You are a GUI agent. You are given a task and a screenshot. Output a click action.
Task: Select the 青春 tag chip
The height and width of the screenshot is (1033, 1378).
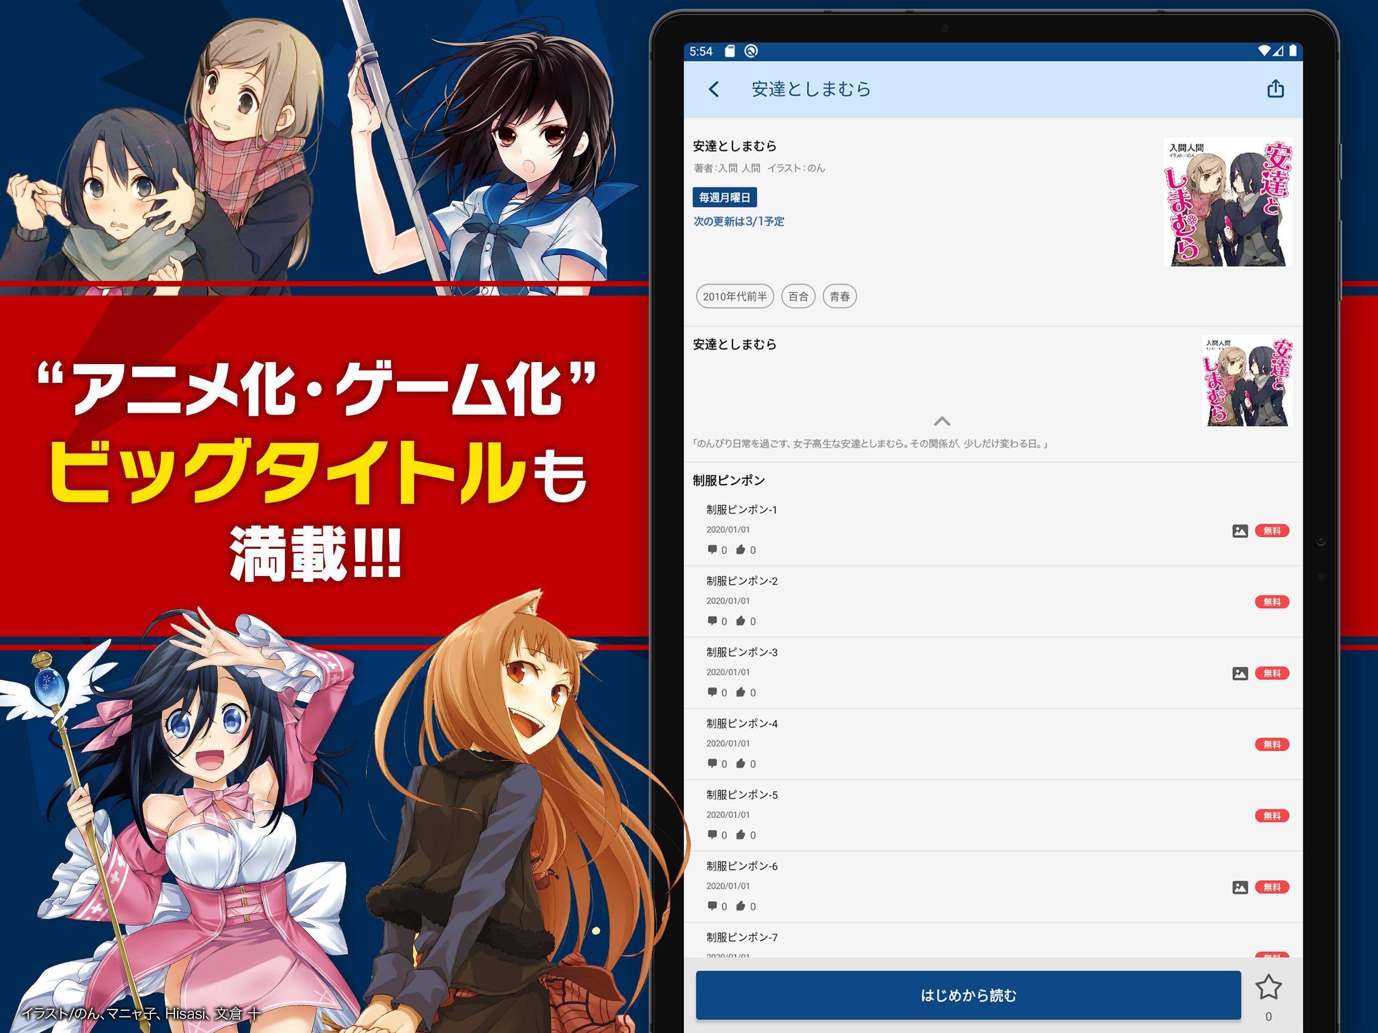coord(840,297)
